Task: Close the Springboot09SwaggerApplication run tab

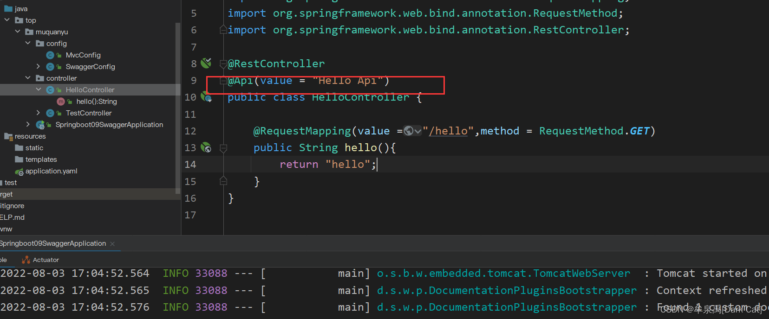Action: tap(112, 244)
